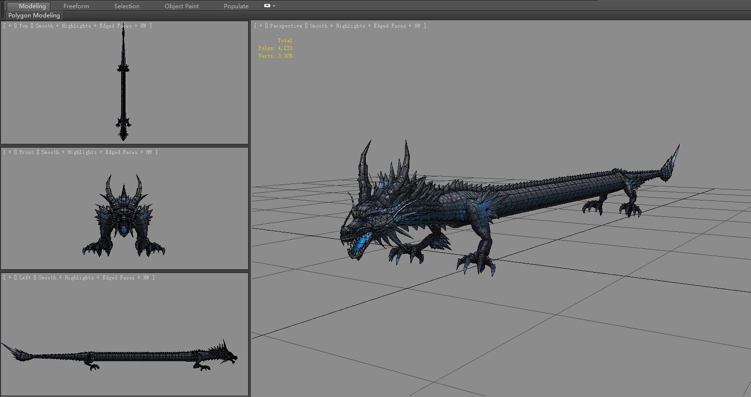
Task: Open the ribbon minimize options dropdown
Action: point(269,6)
